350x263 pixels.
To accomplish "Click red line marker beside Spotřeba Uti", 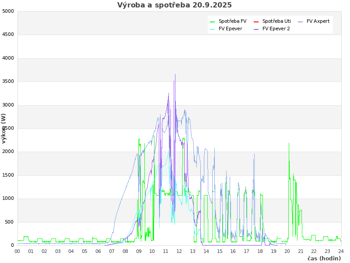I will [256, 21].
